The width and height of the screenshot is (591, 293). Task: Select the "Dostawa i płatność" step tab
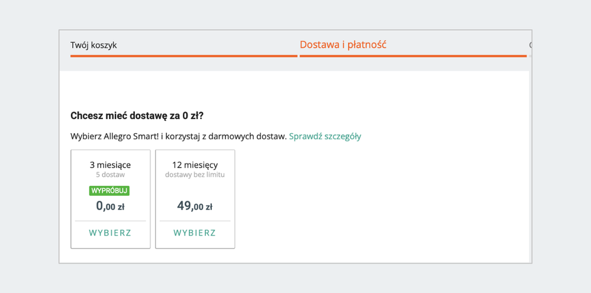pyautogui.click(x=343, y=44)
